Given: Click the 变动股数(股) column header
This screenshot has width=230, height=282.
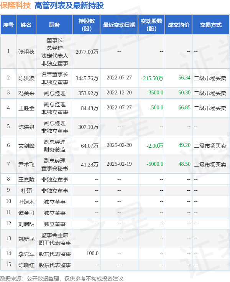Looking at the screenshot, I should click(x=151, y=25).
